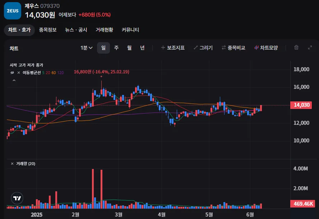
Task: Open the TradingView logo link
Action: [x=17, y=198]
